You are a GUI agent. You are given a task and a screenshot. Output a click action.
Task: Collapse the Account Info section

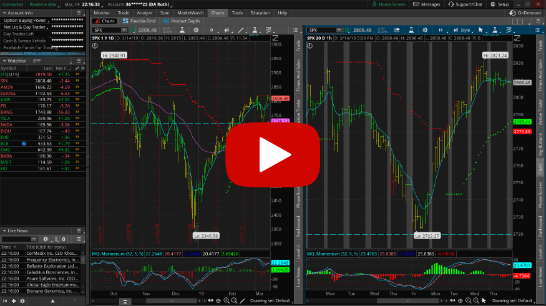[4, 13]
